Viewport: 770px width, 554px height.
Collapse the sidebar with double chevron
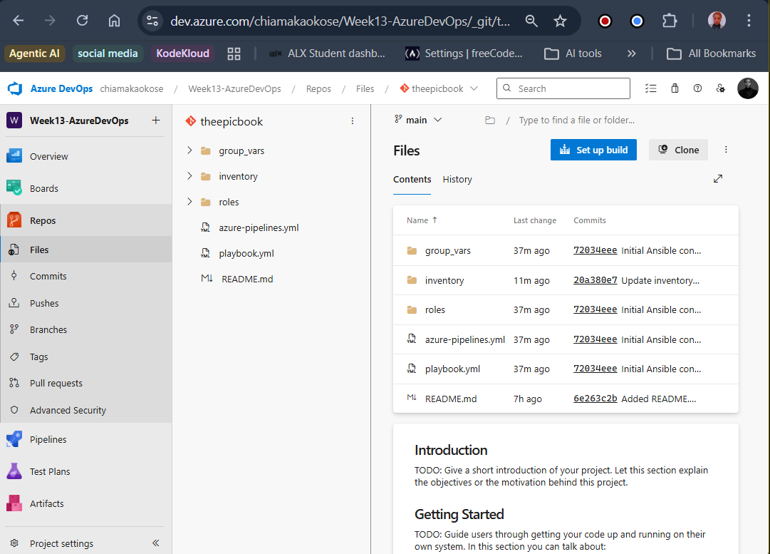[156, 543]
